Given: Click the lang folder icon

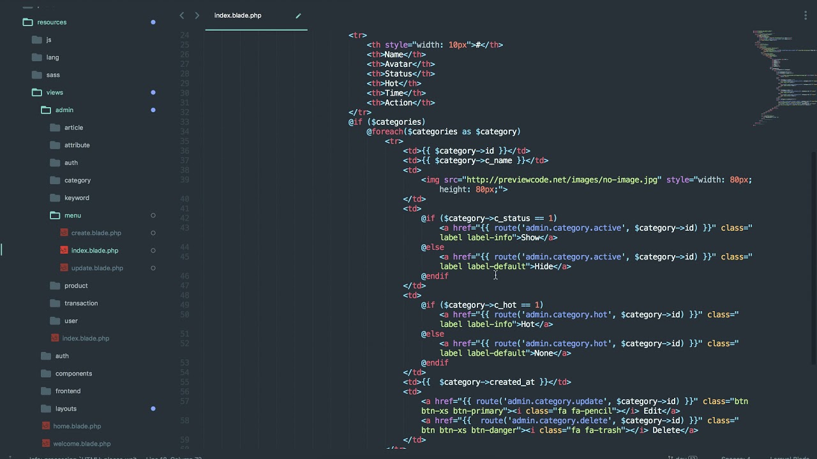Looking at the screenshot, I should point(37,57).
